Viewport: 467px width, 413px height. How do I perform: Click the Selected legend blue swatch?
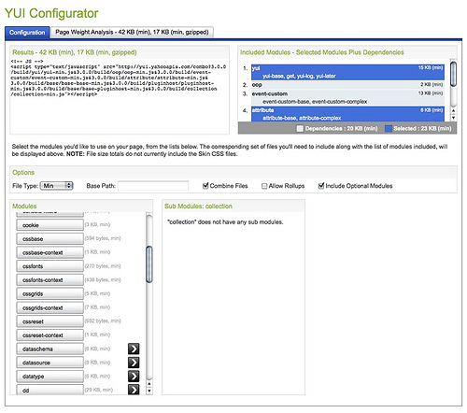click(389, 129)
